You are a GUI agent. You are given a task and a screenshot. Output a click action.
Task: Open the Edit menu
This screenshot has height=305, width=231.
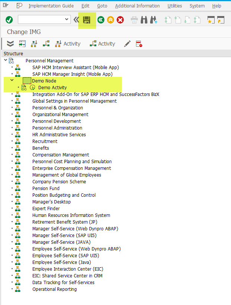click(x=85, y=6)
